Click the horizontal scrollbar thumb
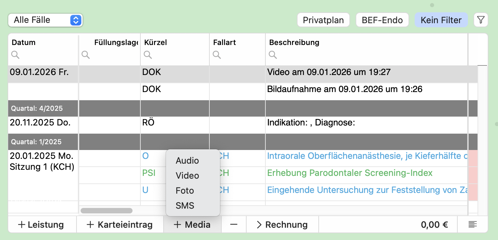This screenshot has height=240, width=498. [106, 211]
